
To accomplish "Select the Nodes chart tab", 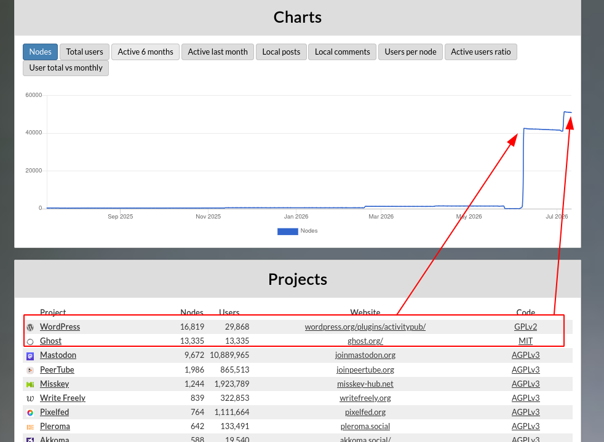I will pyautogui.click(x=41, y=52).
